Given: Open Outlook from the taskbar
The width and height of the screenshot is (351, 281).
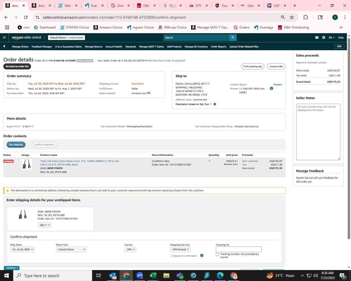Looking at the screenshot, I should 113,276.
